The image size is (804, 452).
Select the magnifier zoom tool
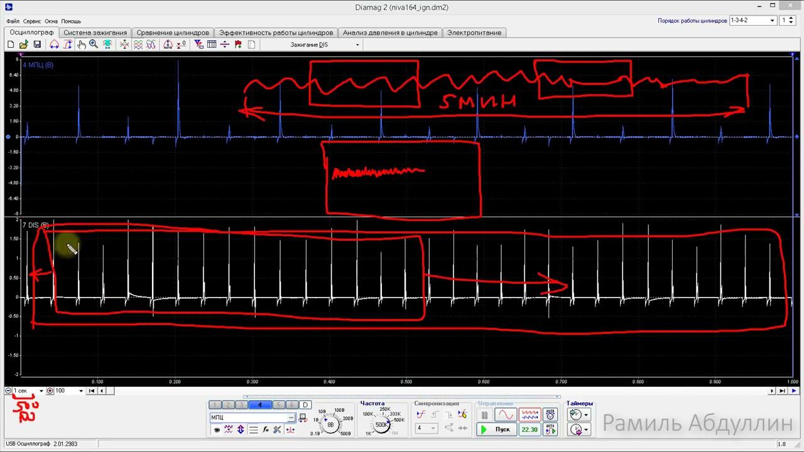click(94, 45)
